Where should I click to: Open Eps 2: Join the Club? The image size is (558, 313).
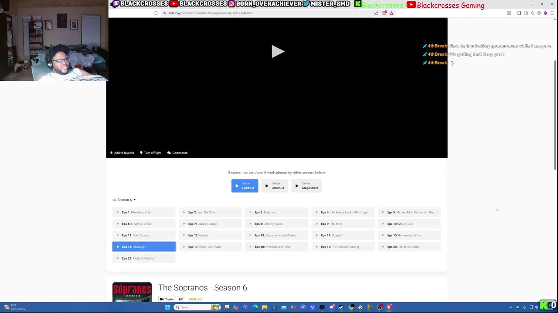tap(210, 212)
